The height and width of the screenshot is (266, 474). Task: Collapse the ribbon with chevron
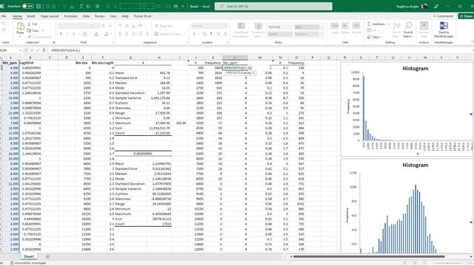(x=472, y=41)
